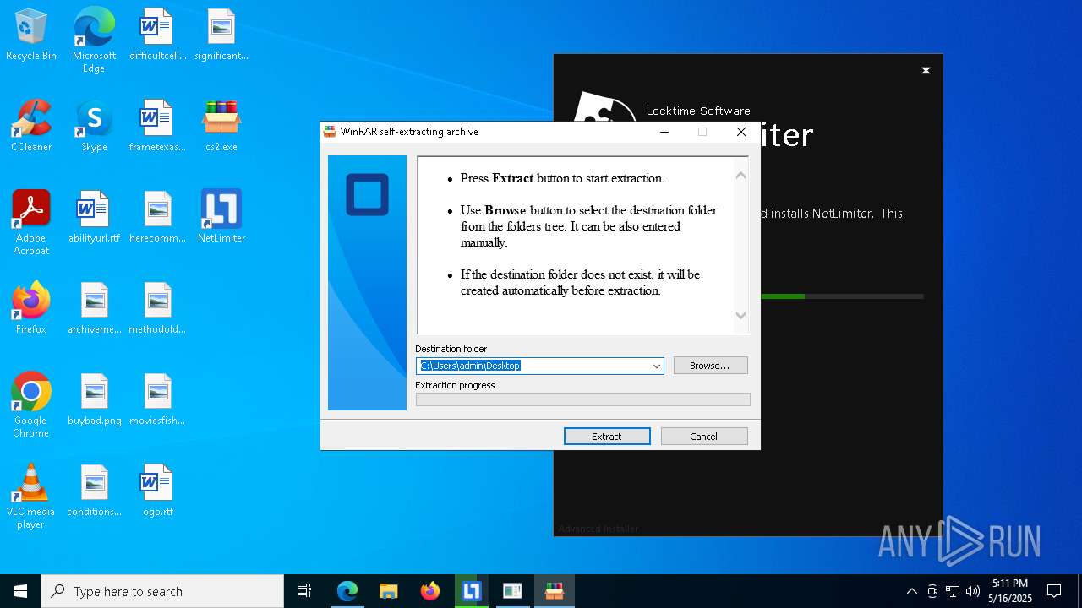The image size is (1082, 608).
Task: Open the volume control in system tray
Action: coord(973,591)
